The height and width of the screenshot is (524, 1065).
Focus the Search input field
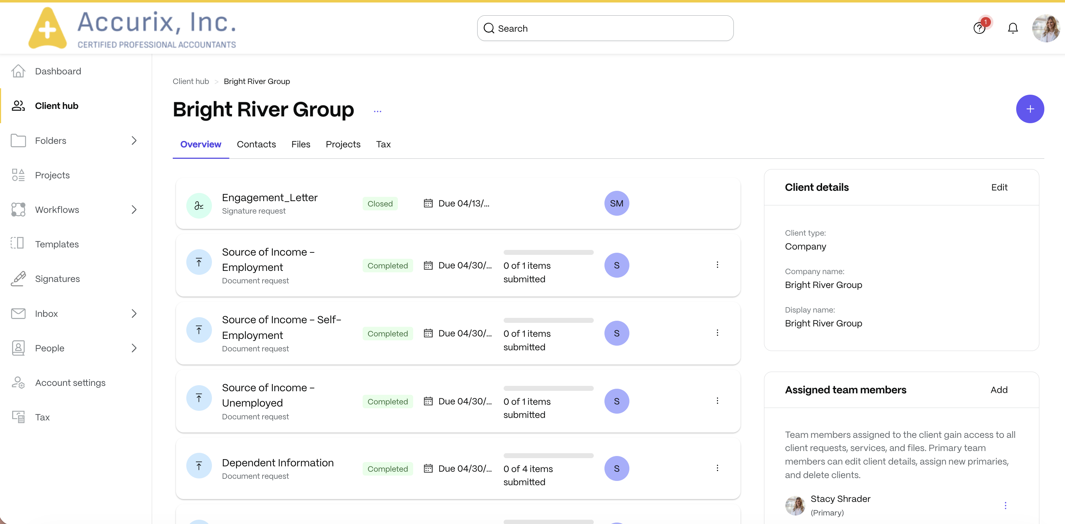click(605, 28)
